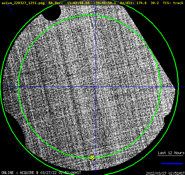Click the TCS: track status
This screenshot has width=185, height=175.
[173, 3]
